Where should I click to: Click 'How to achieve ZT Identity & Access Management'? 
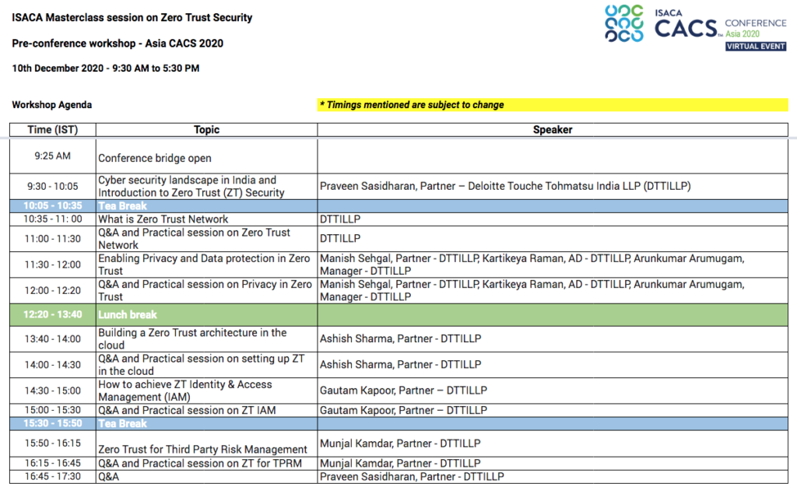206,391
